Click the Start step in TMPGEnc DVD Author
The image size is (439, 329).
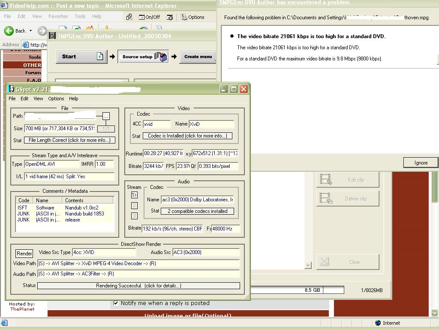pyautogui.click(x=81, y=57)
